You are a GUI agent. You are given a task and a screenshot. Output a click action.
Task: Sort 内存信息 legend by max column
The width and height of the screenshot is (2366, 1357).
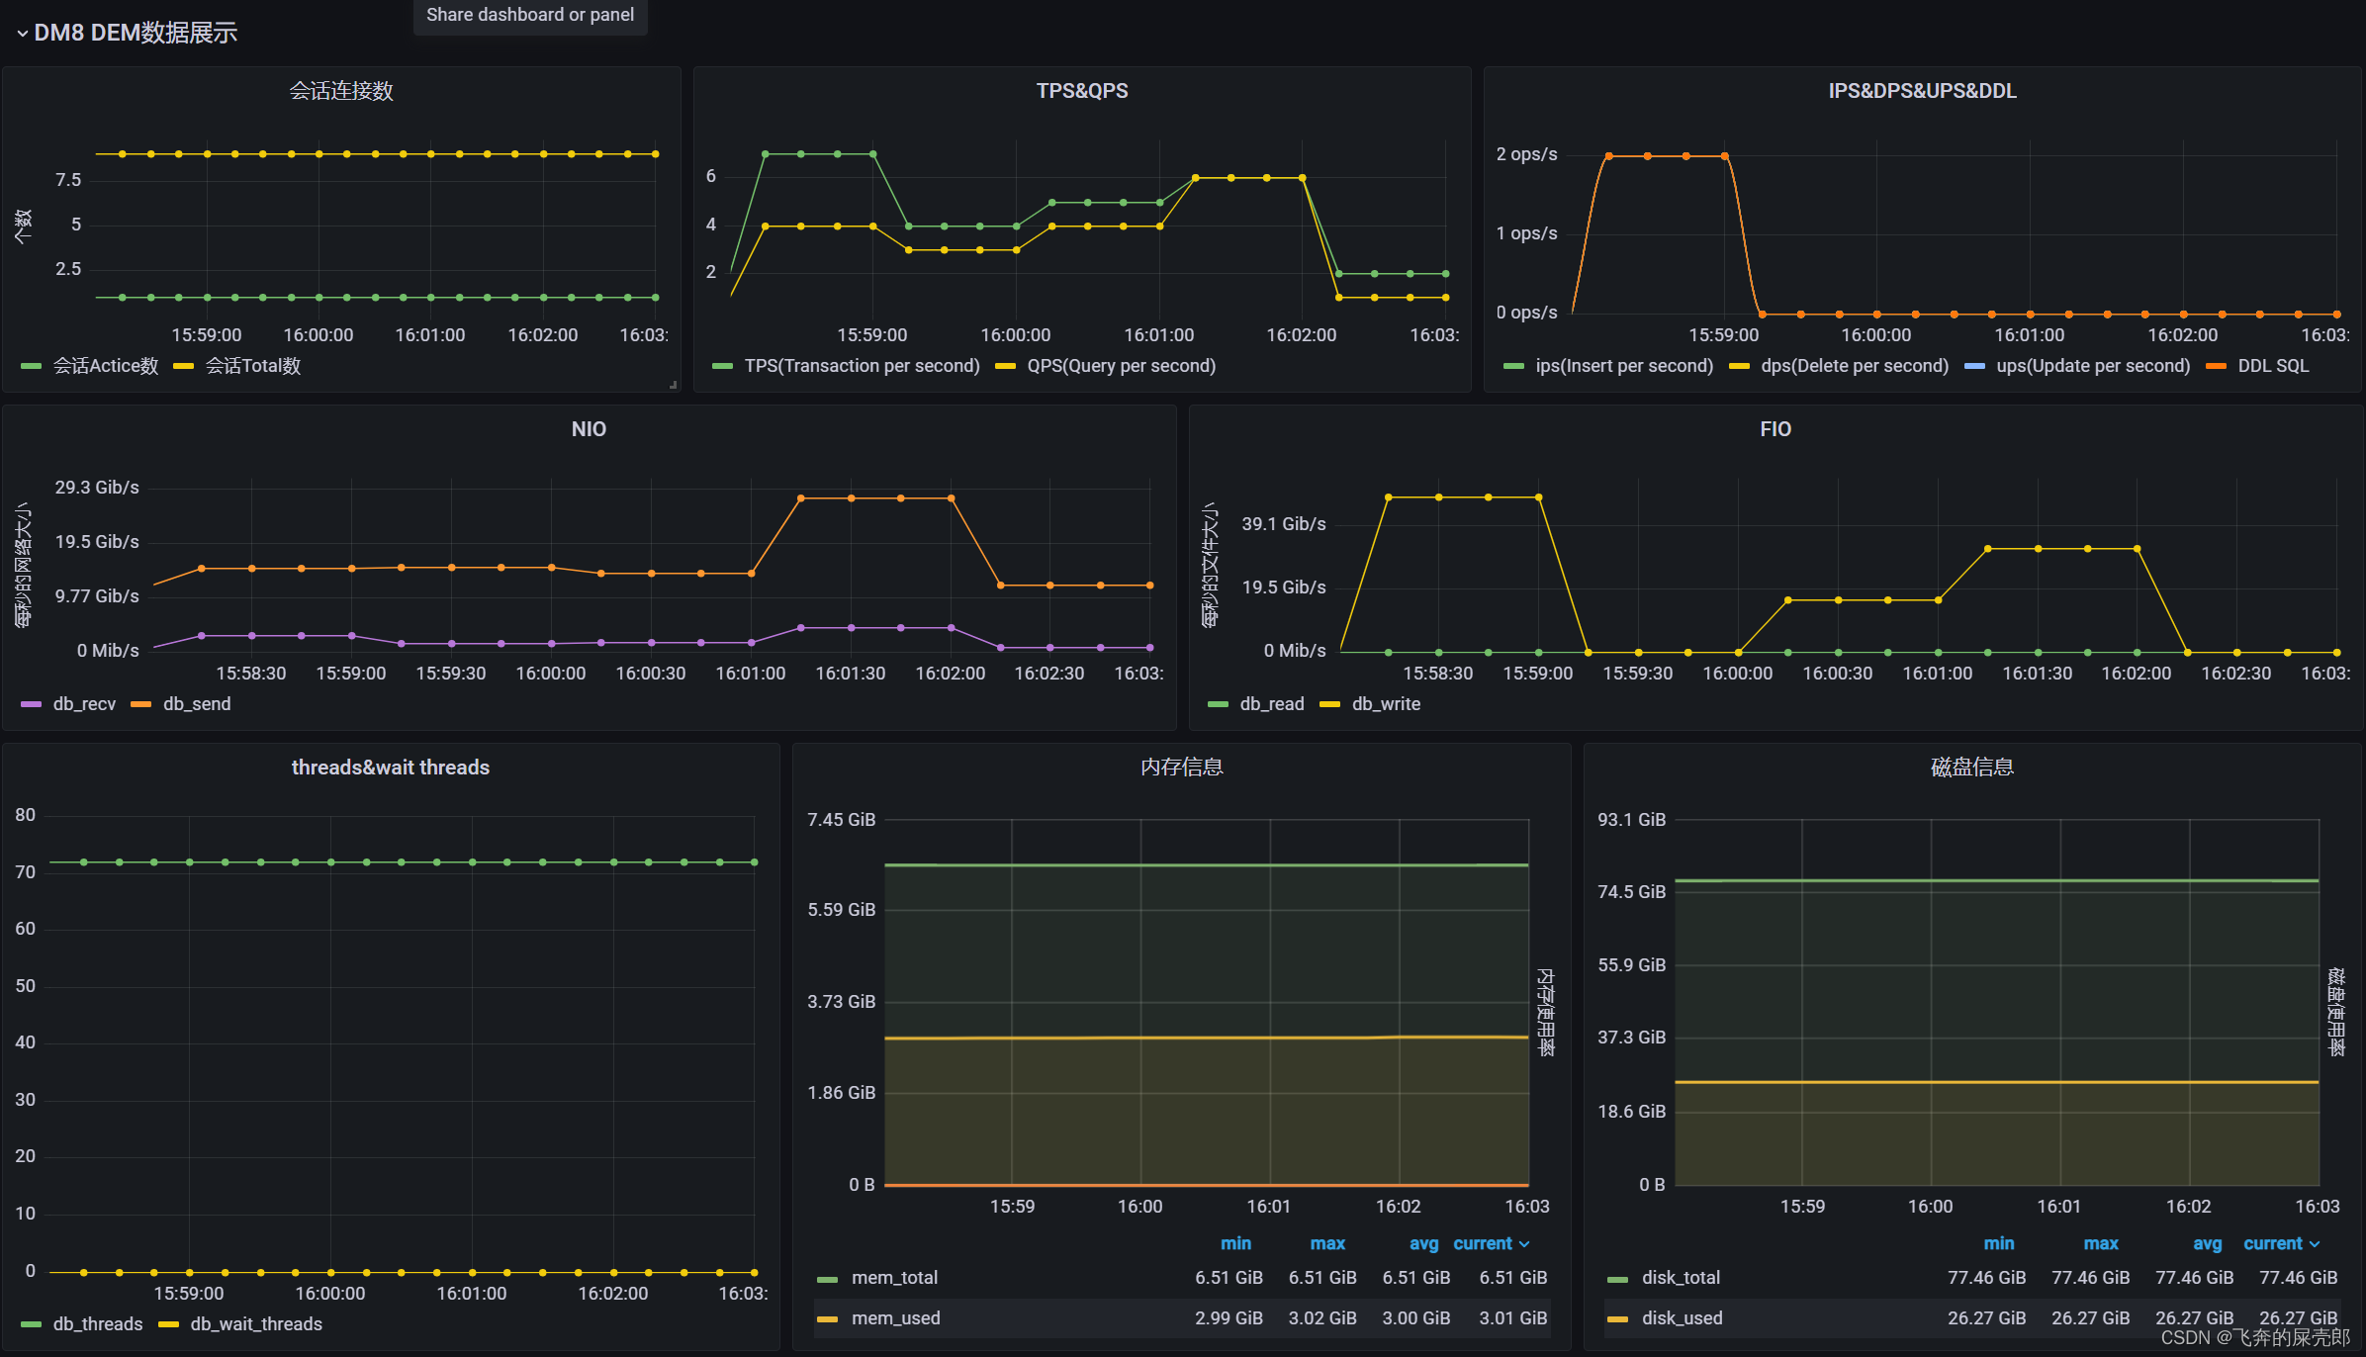click(1326, 1243)
